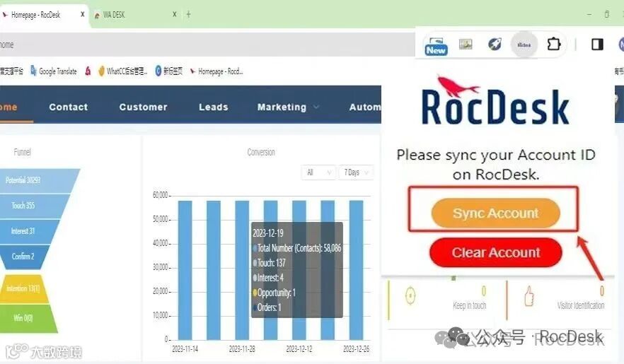The width and height of the screenshot is (624, 364).
Task: Open the All filter dropdown
Action: pyautogui.click(x=318, y=172)
